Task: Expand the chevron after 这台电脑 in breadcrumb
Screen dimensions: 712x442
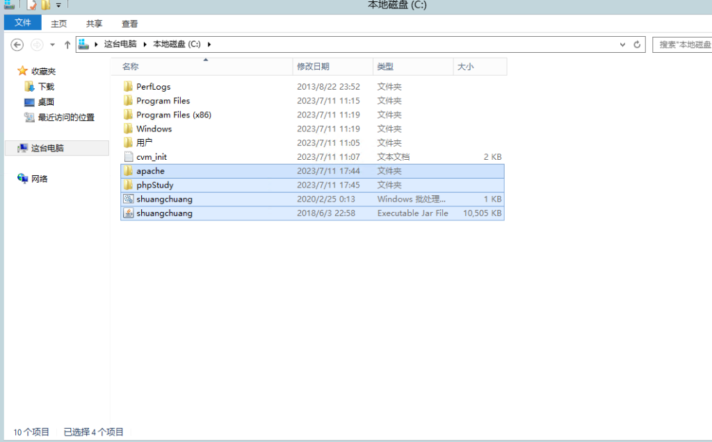Action: pos(145,44)
